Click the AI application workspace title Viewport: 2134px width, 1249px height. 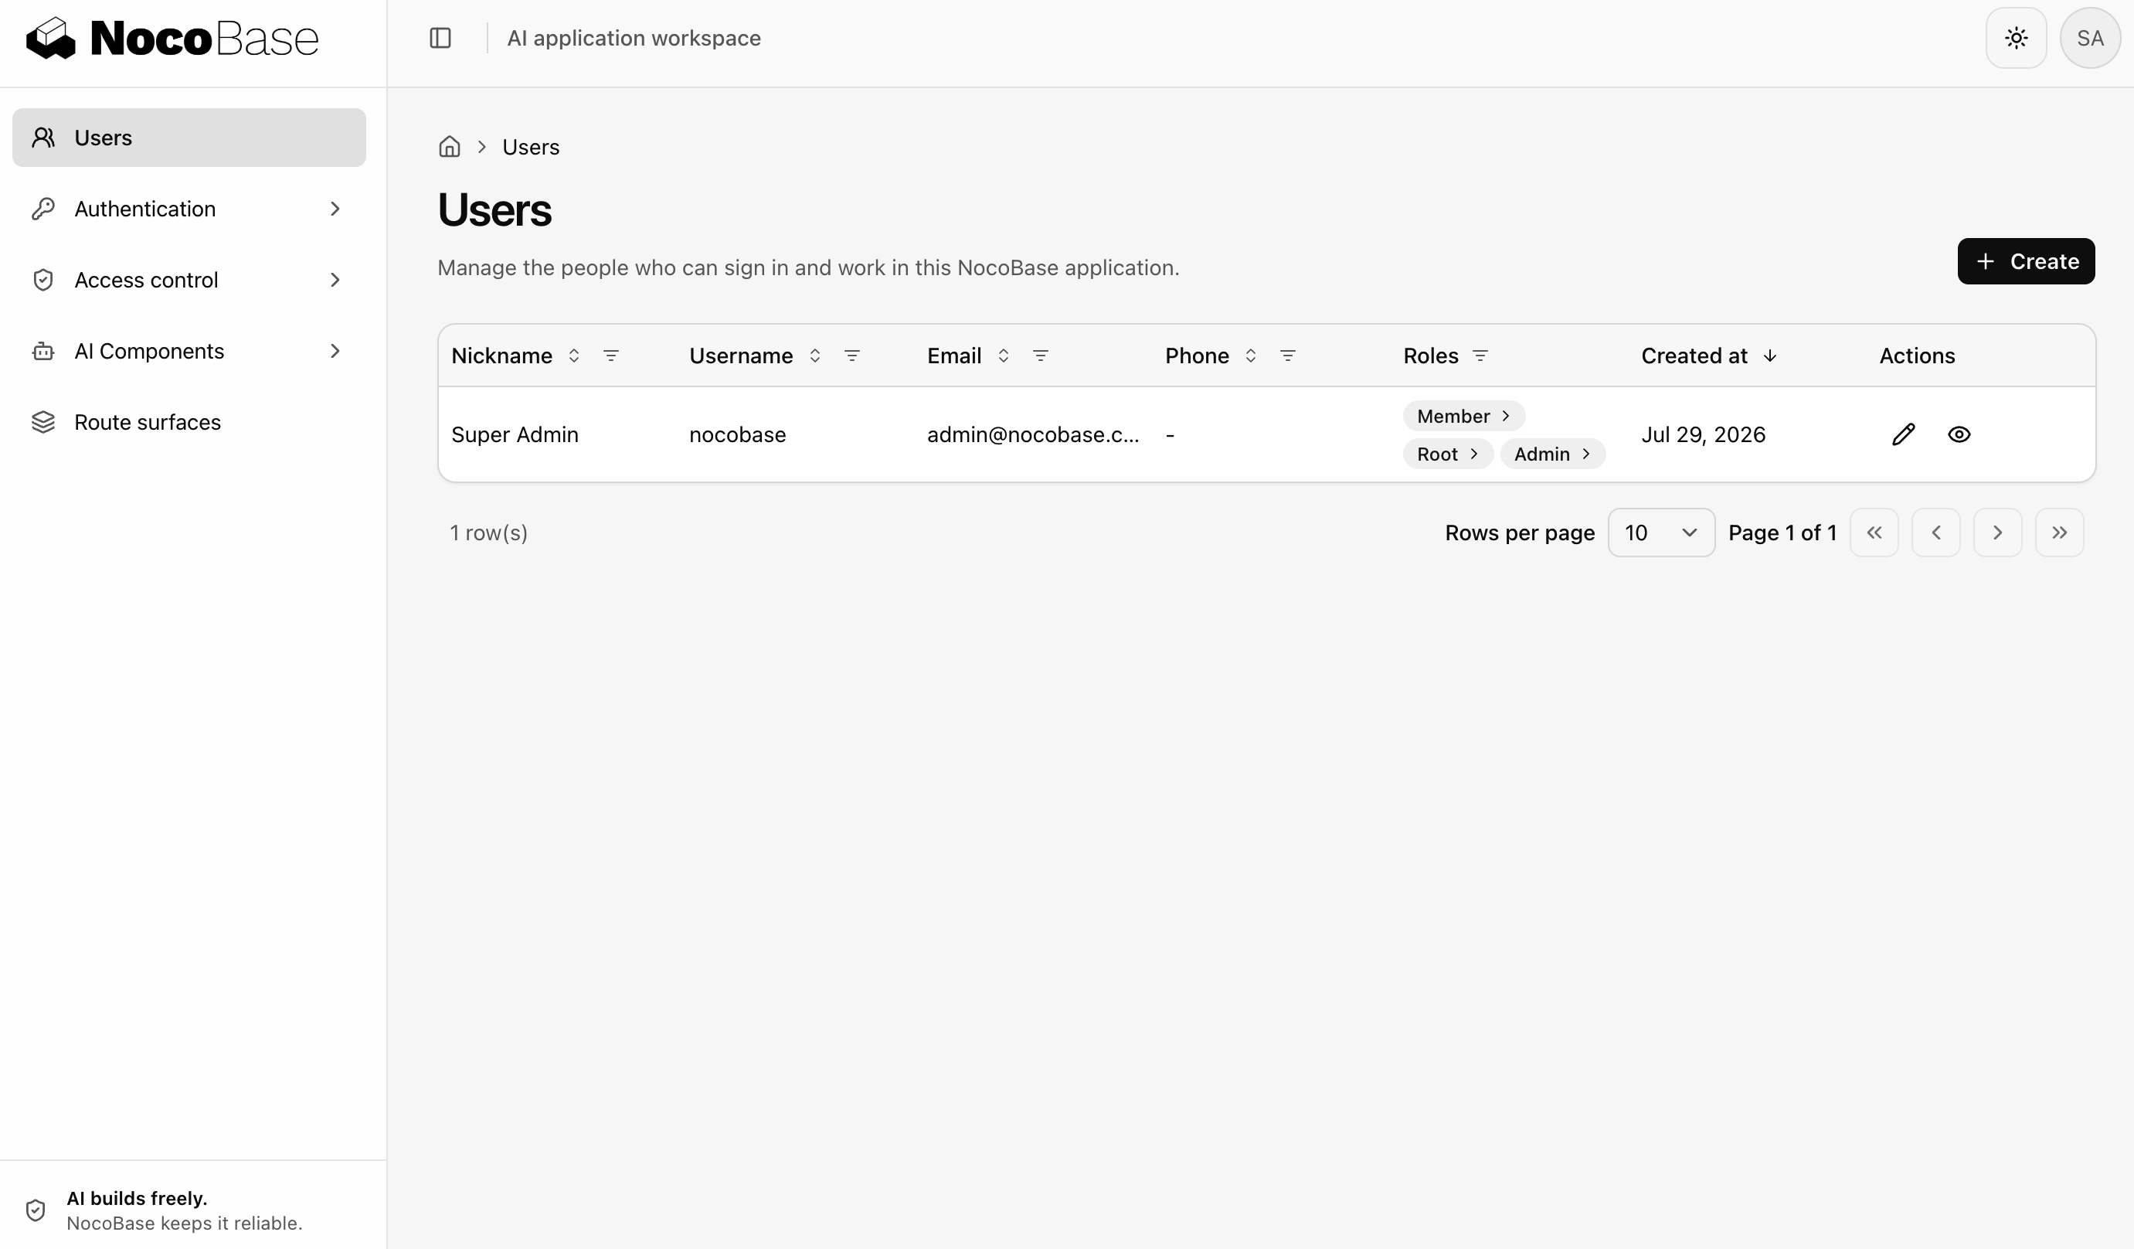(634, 38)
